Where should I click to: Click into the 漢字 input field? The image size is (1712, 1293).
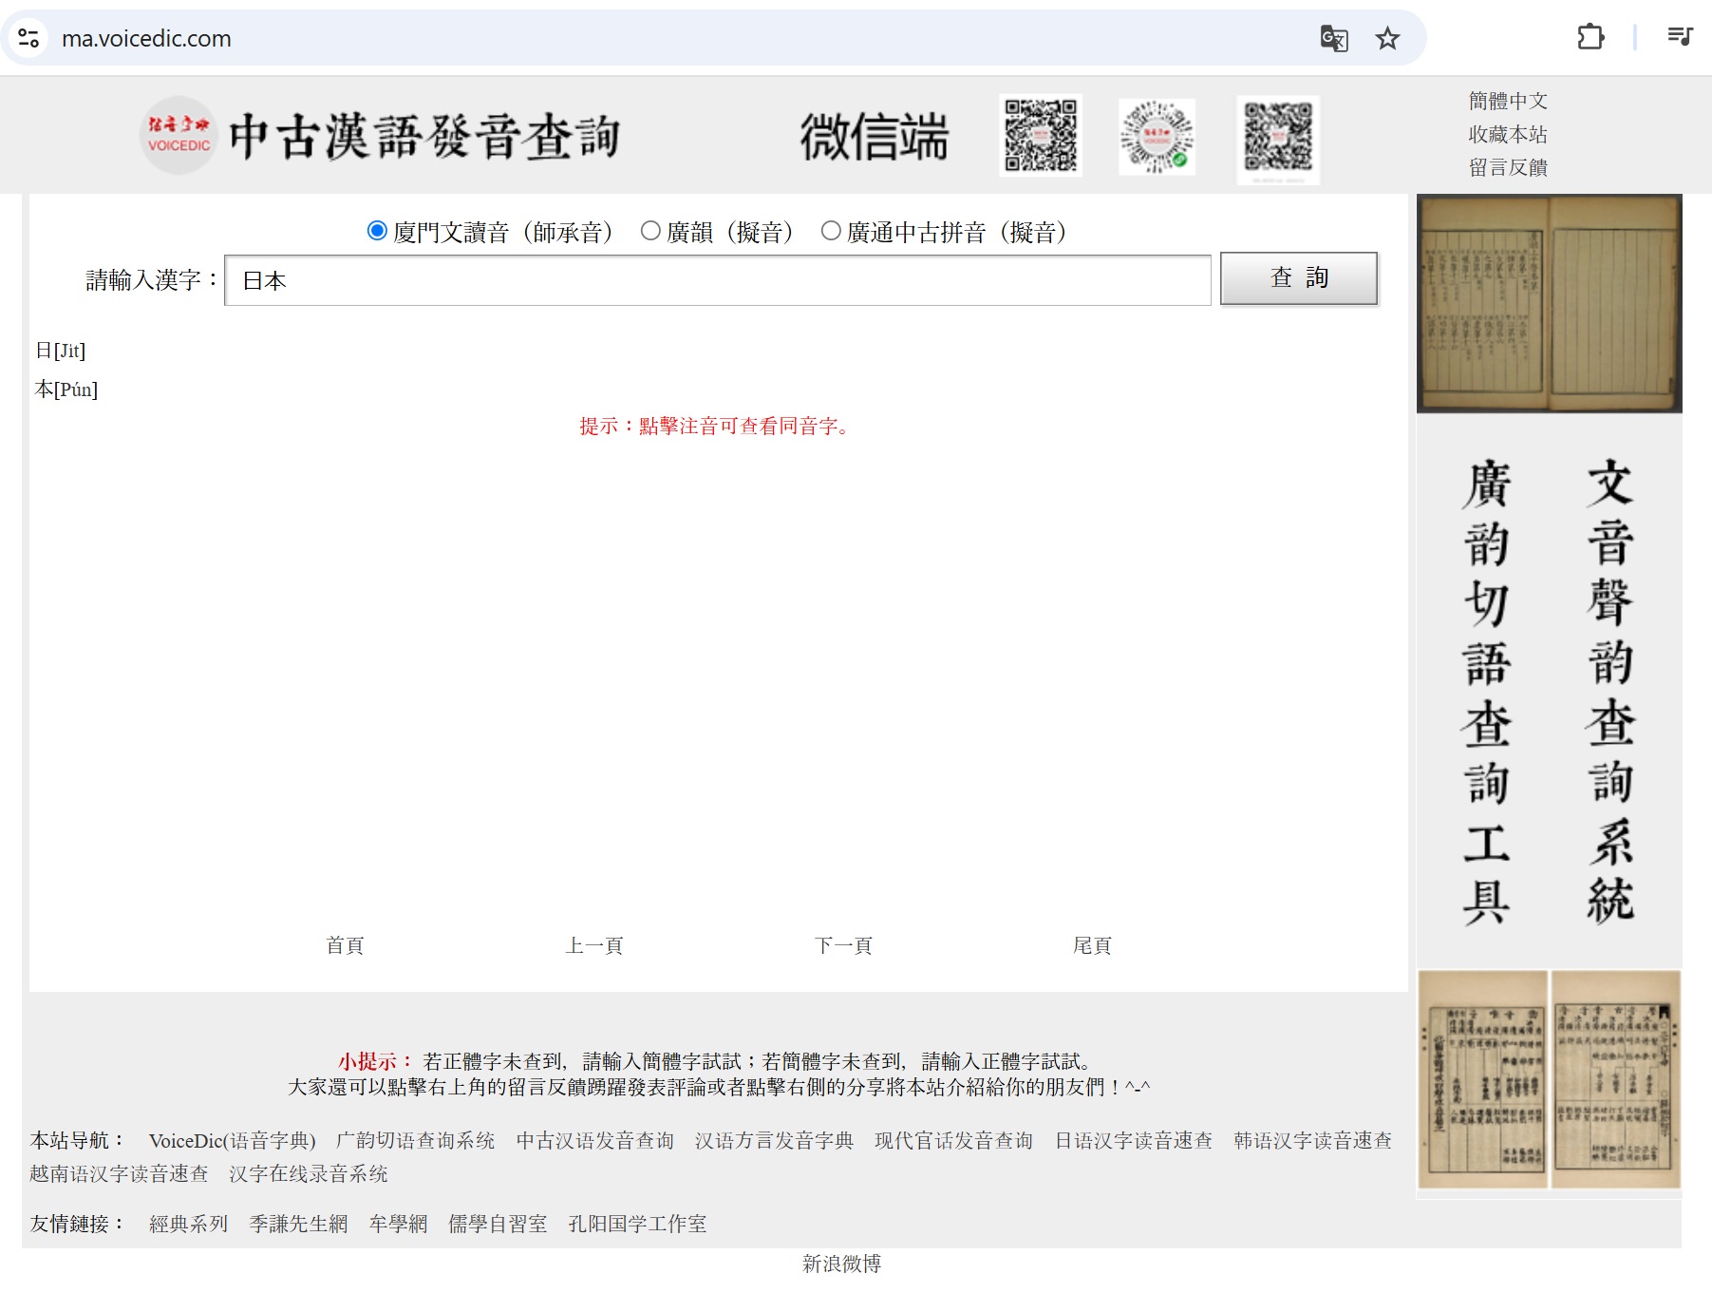(717, 280)
